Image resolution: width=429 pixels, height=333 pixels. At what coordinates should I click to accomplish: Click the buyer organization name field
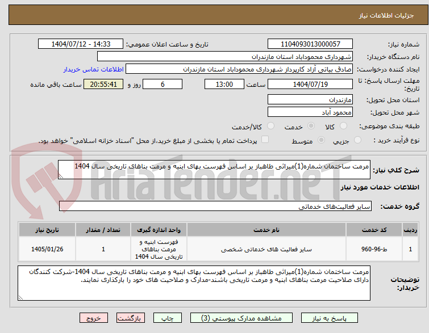(x=225, y=57)
